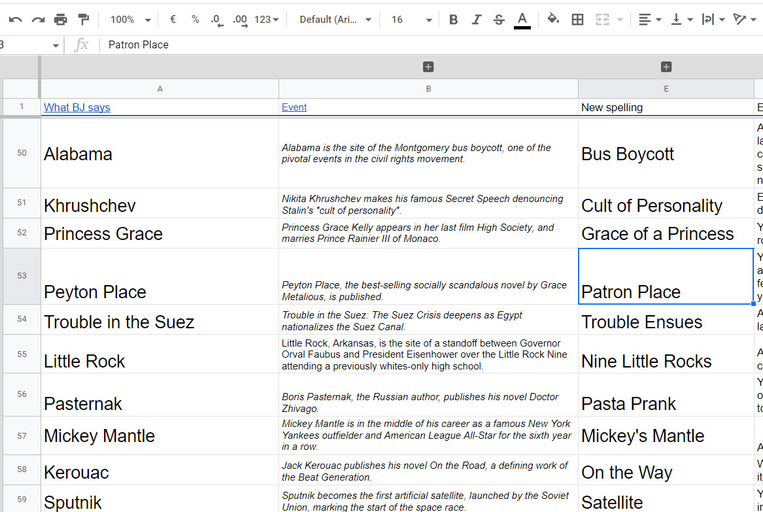Image resolution: width=763 pixels, height=512 pixels.
Task: Select the 'Pasta Prank' cell
Action: point(666,395)
